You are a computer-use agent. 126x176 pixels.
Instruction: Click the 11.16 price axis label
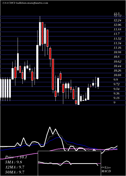pos(118,48)
